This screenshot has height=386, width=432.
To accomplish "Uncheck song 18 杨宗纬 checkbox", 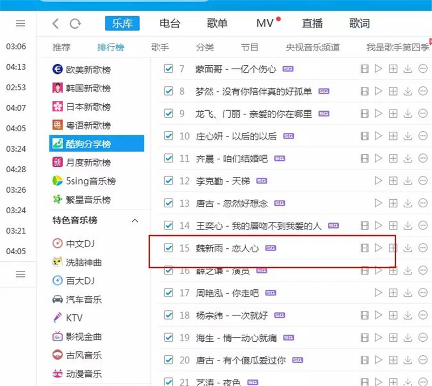I will click(x=168, y=315).
